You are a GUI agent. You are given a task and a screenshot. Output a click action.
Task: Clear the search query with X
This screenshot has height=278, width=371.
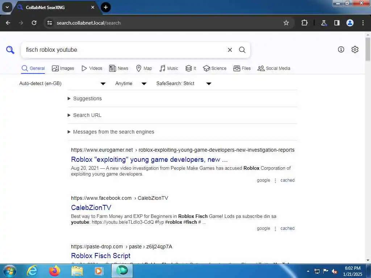point(230,50)
